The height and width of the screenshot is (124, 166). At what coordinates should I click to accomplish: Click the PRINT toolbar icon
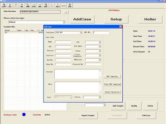click(52, 6)
